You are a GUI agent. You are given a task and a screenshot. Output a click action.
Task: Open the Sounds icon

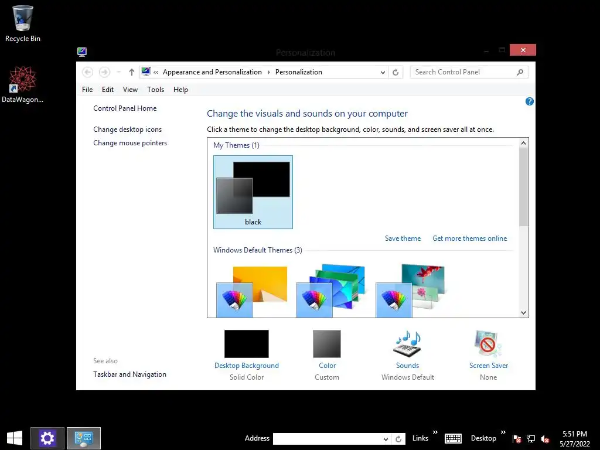[408, 343]
